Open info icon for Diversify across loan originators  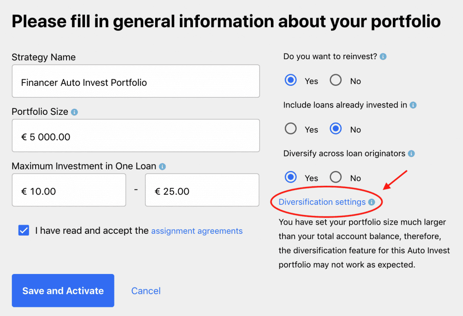tap(411, 154)
